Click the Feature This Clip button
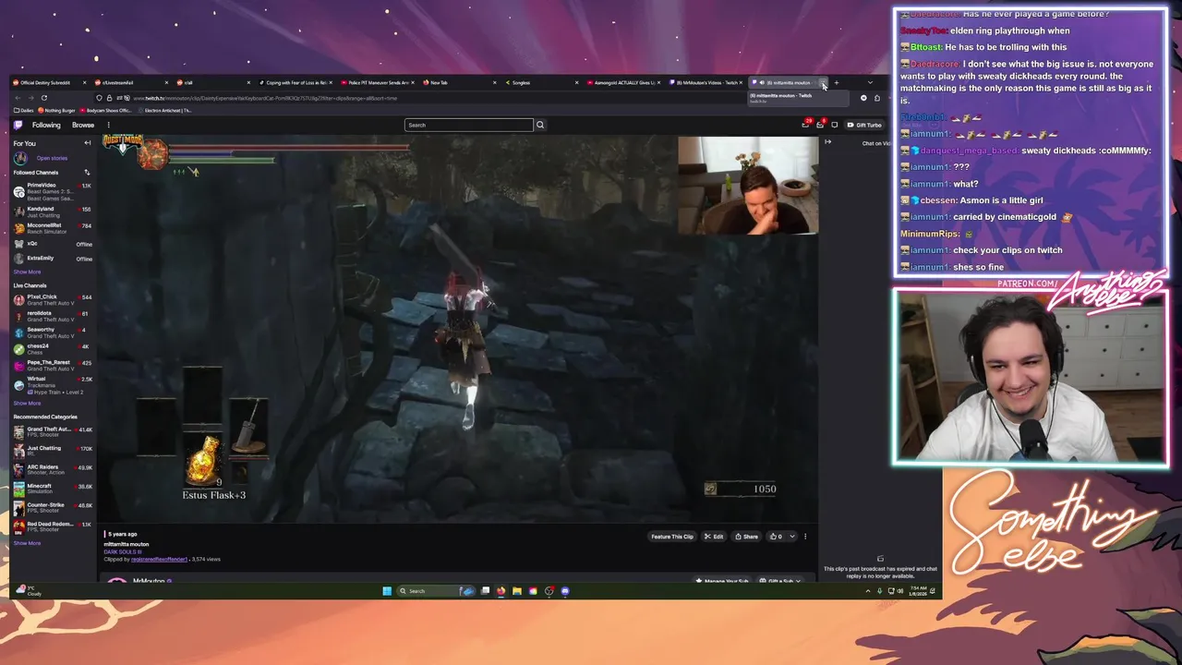The image size is (1182, 665). (x=672, y=537)
